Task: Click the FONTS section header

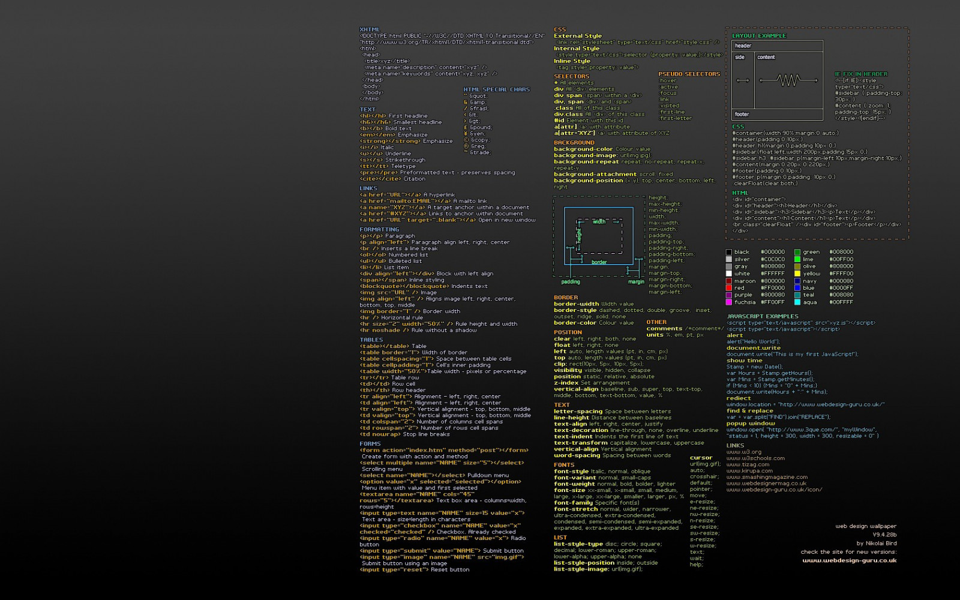Action: tap(563, 465)
